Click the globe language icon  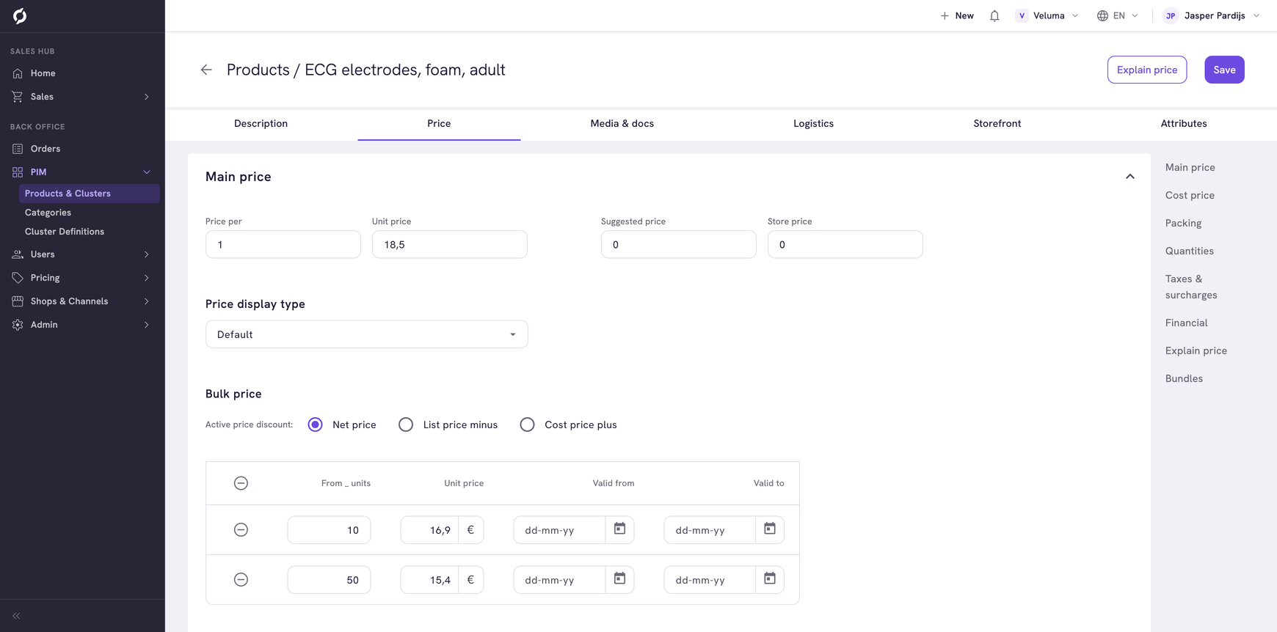click(x=1102, y=15)
